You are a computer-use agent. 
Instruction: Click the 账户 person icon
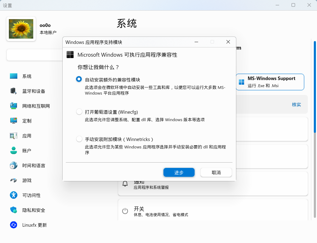point(13,151)
